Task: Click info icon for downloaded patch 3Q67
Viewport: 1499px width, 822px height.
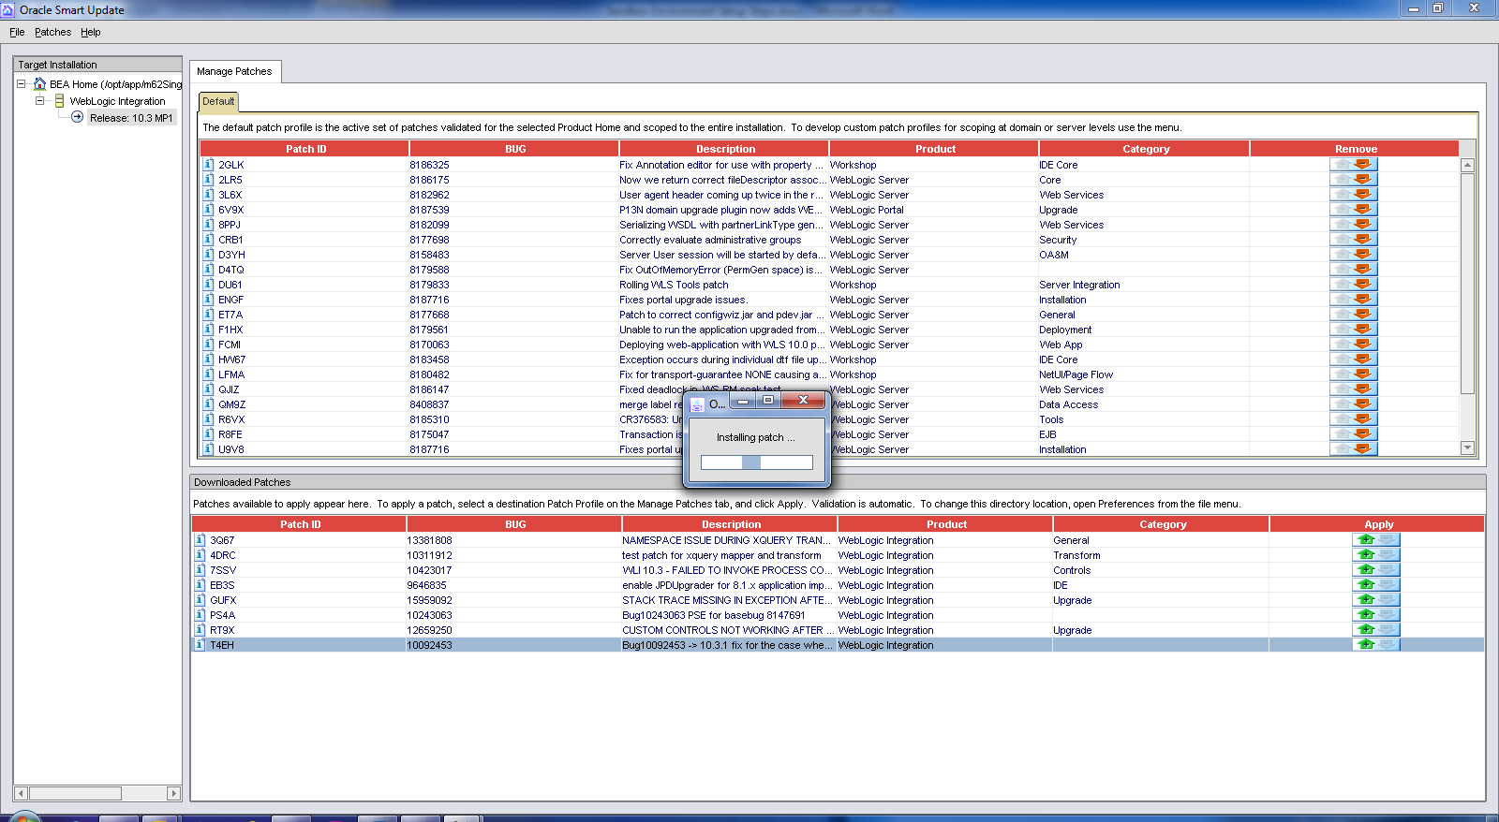Action: click(x=200, y=540)
